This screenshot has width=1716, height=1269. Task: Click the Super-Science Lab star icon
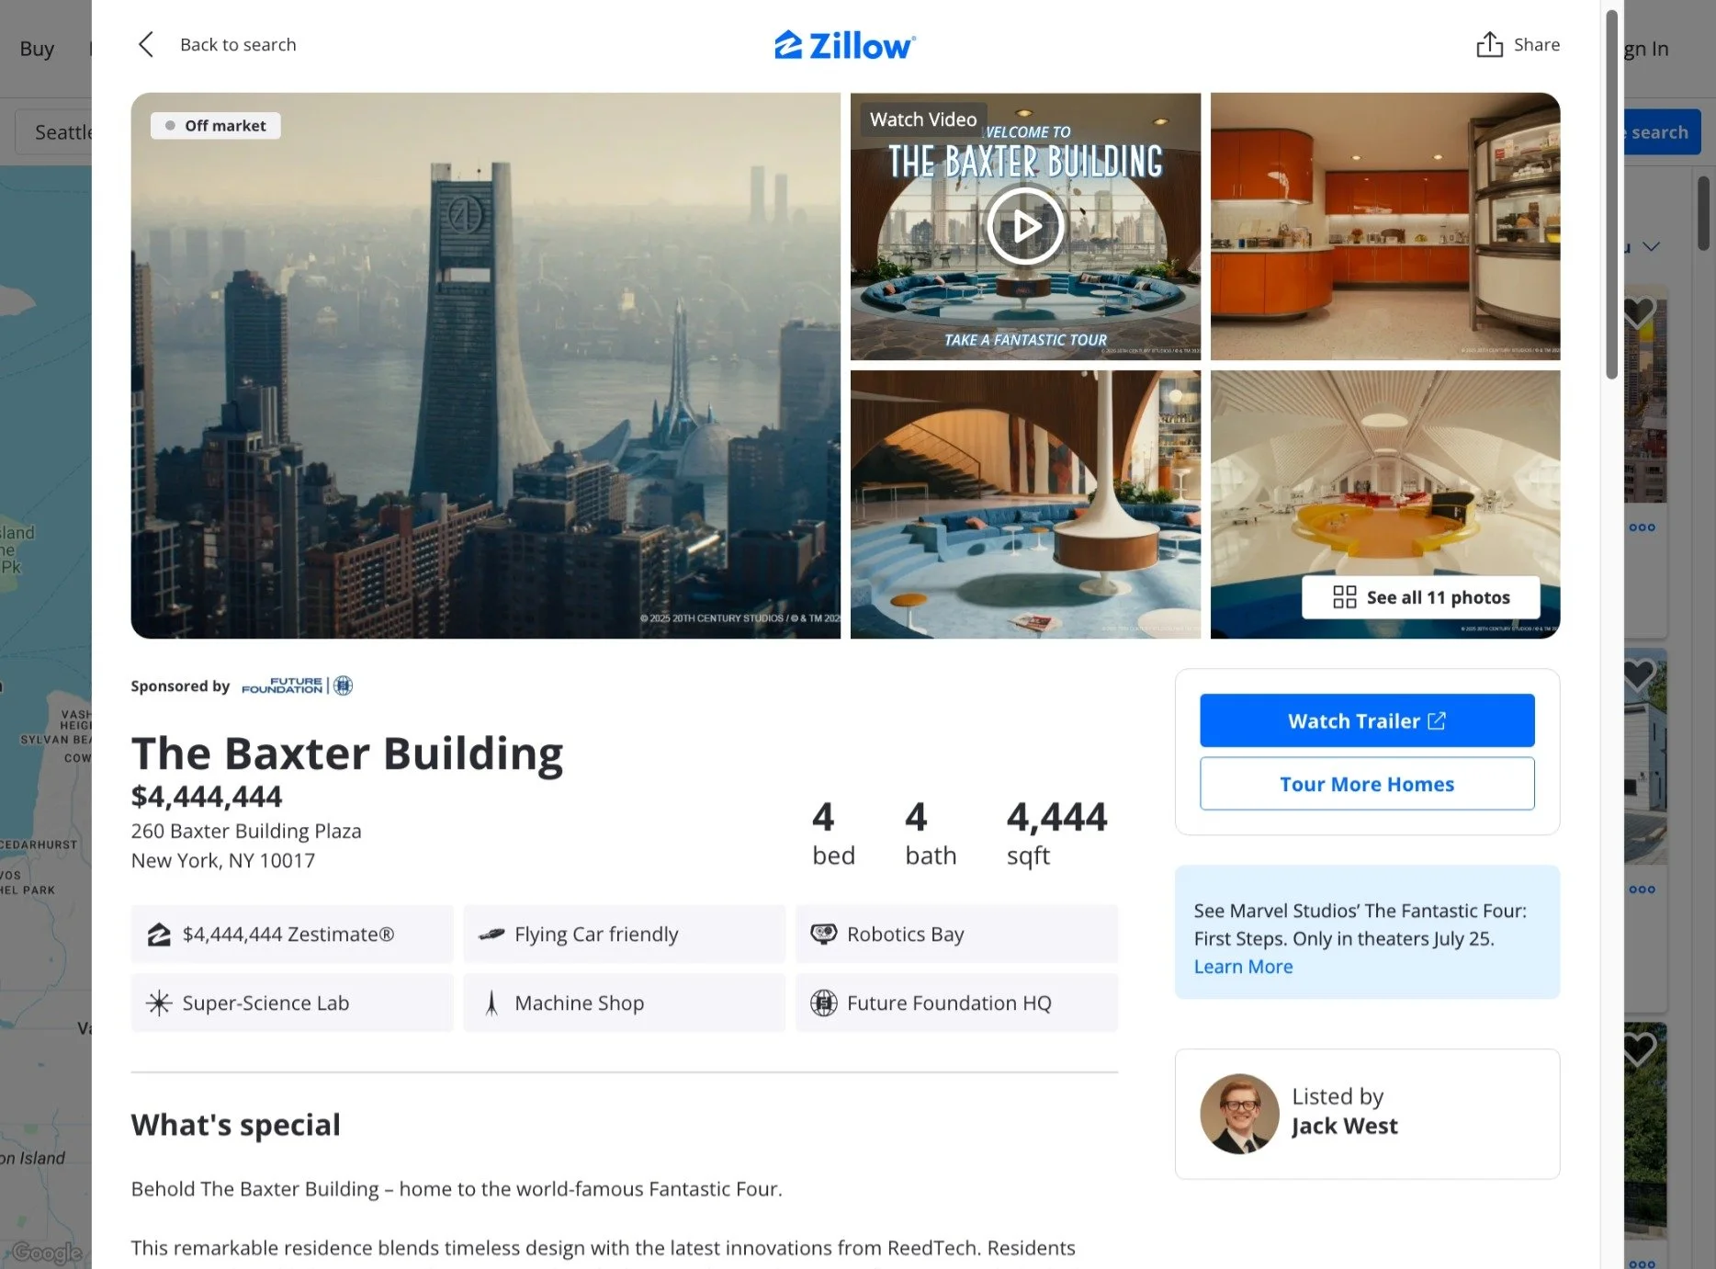159,1003
